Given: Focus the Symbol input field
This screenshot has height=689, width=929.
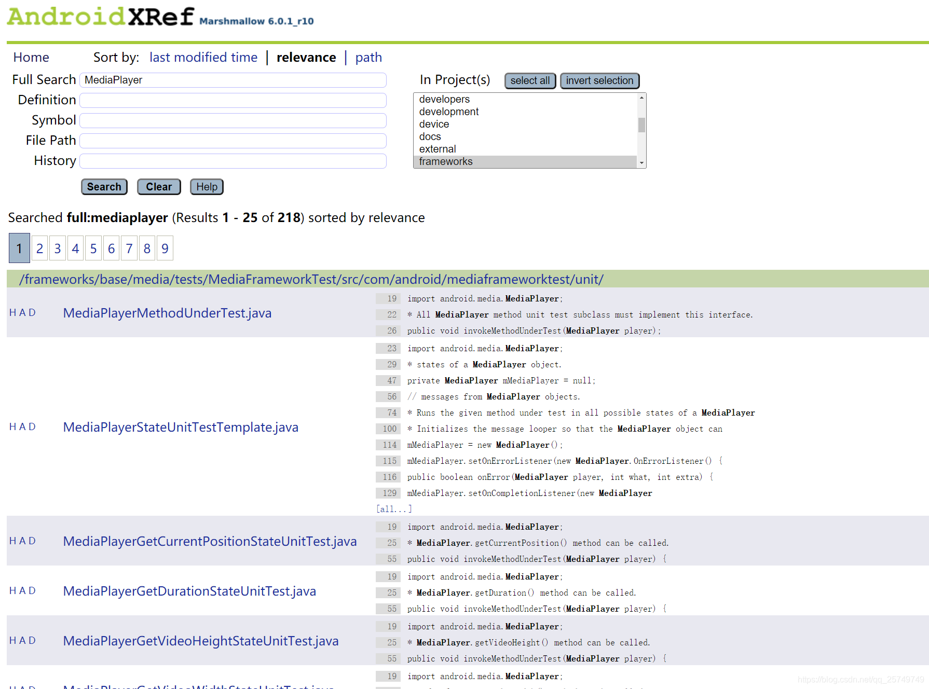Looking at the screenshot, I should [x=233, y=120].
